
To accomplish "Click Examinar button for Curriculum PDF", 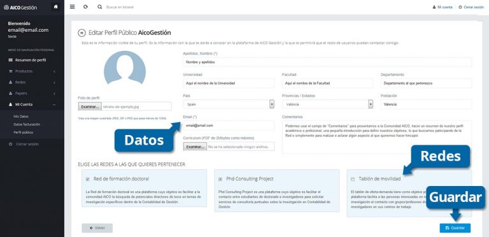I will click(195, 147).
